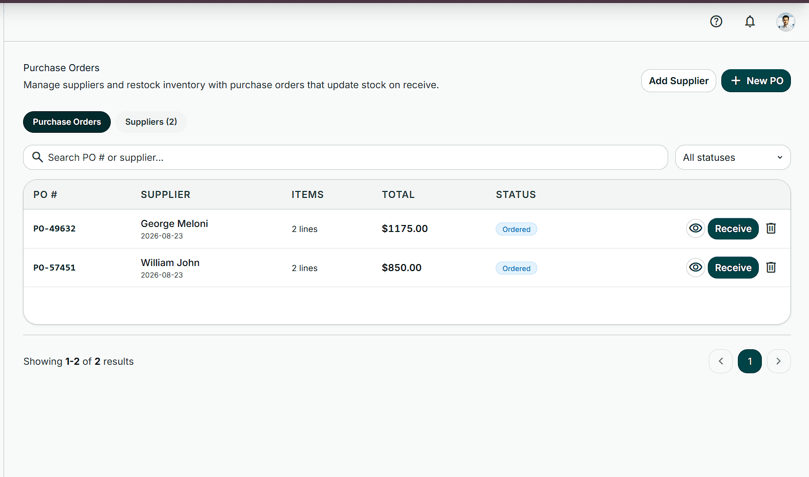Open the help question mark icon

(716, 22)
